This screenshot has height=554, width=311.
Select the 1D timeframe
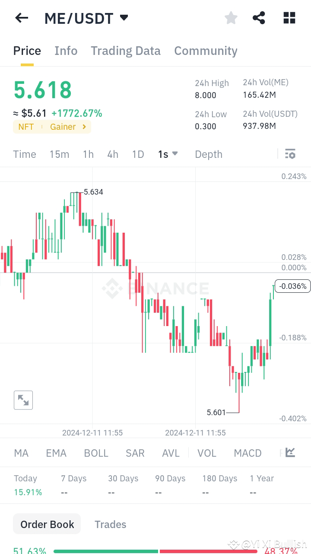click(x=138, y=154)
